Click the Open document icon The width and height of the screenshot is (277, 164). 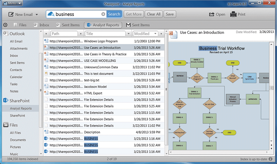(x=212, y=14)
